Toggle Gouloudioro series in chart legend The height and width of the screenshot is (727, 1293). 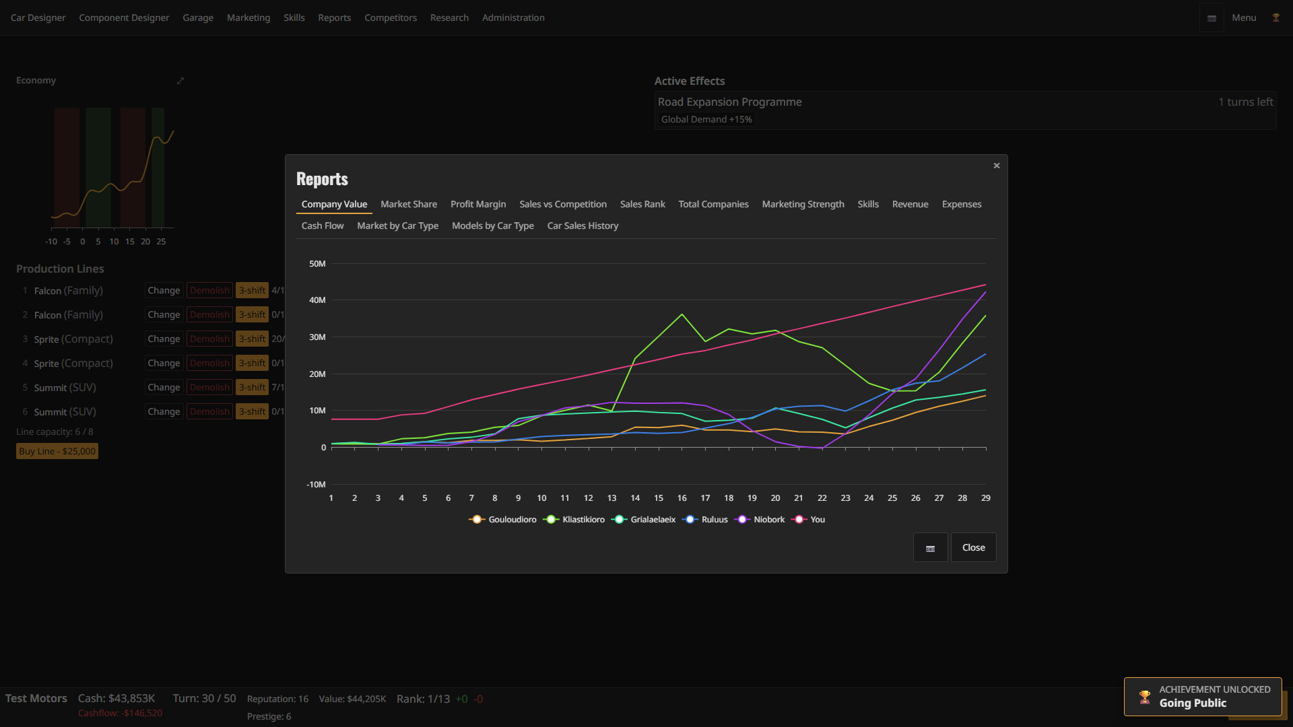pos(503,520)
